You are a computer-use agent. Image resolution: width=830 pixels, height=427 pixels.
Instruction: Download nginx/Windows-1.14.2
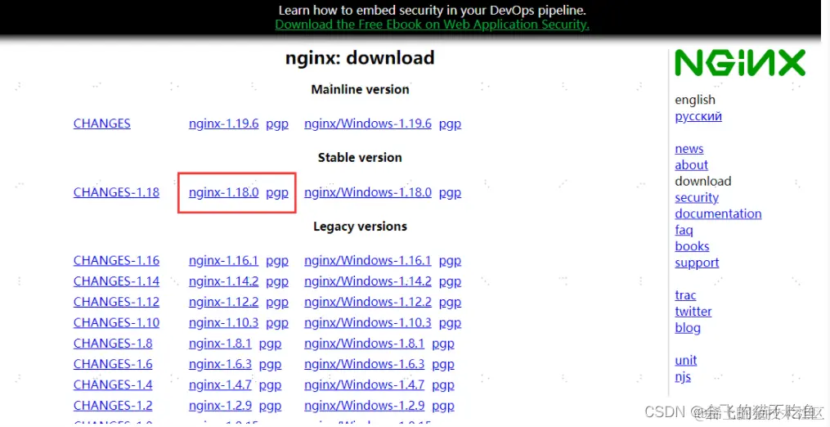(368, 281)
